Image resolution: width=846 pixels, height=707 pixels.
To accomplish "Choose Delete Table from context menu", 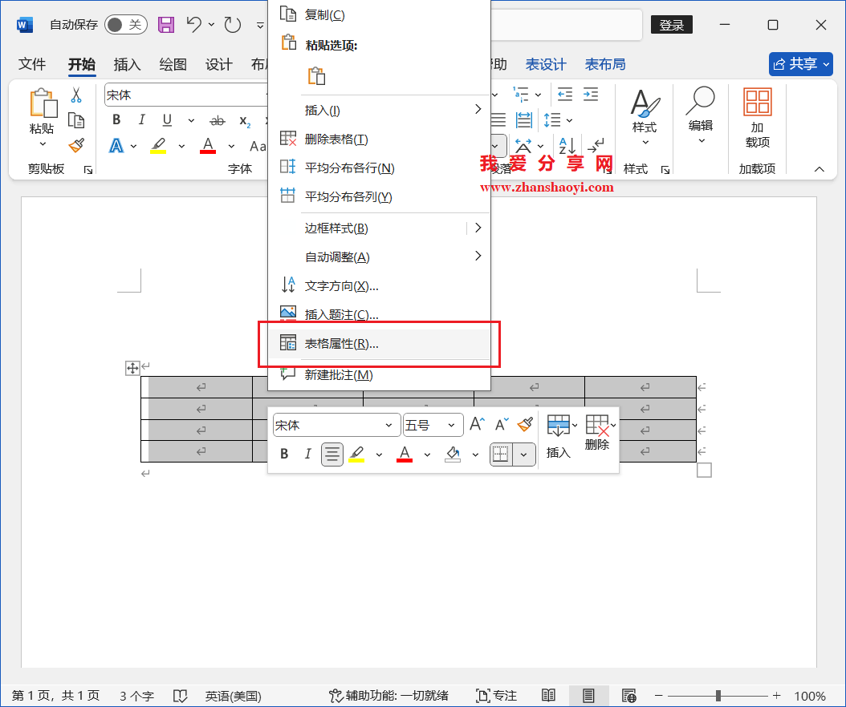I will (380, 139).
